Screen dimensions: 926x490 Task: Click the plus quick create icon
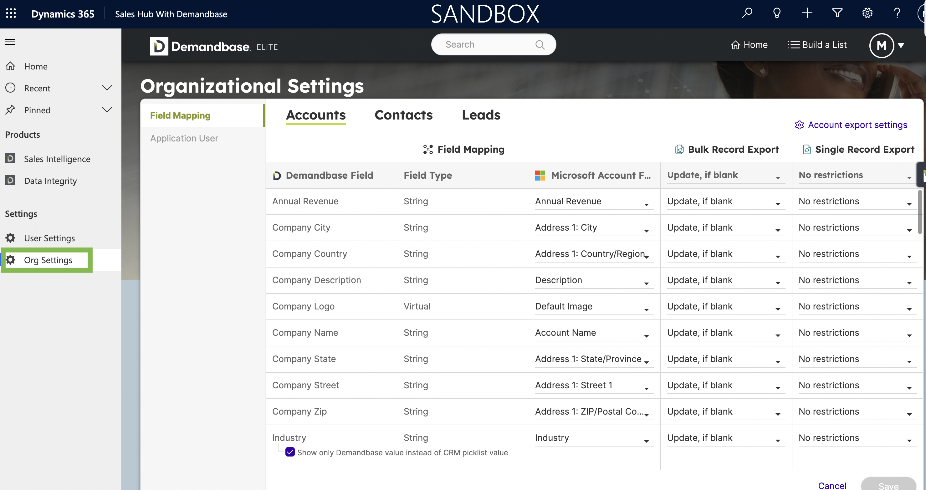pyautogui.click(x=807, y=13)
